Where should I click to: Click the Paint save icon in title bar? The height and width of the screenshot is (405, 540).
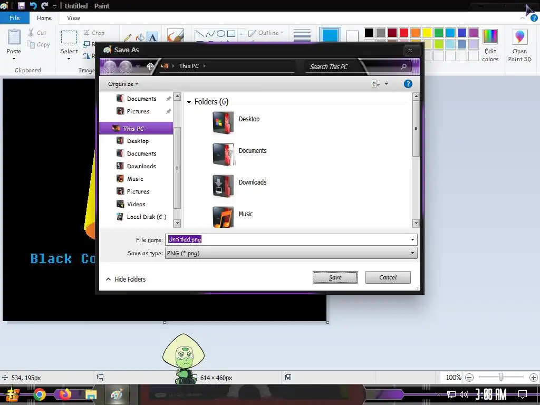[x=21, y=6]
